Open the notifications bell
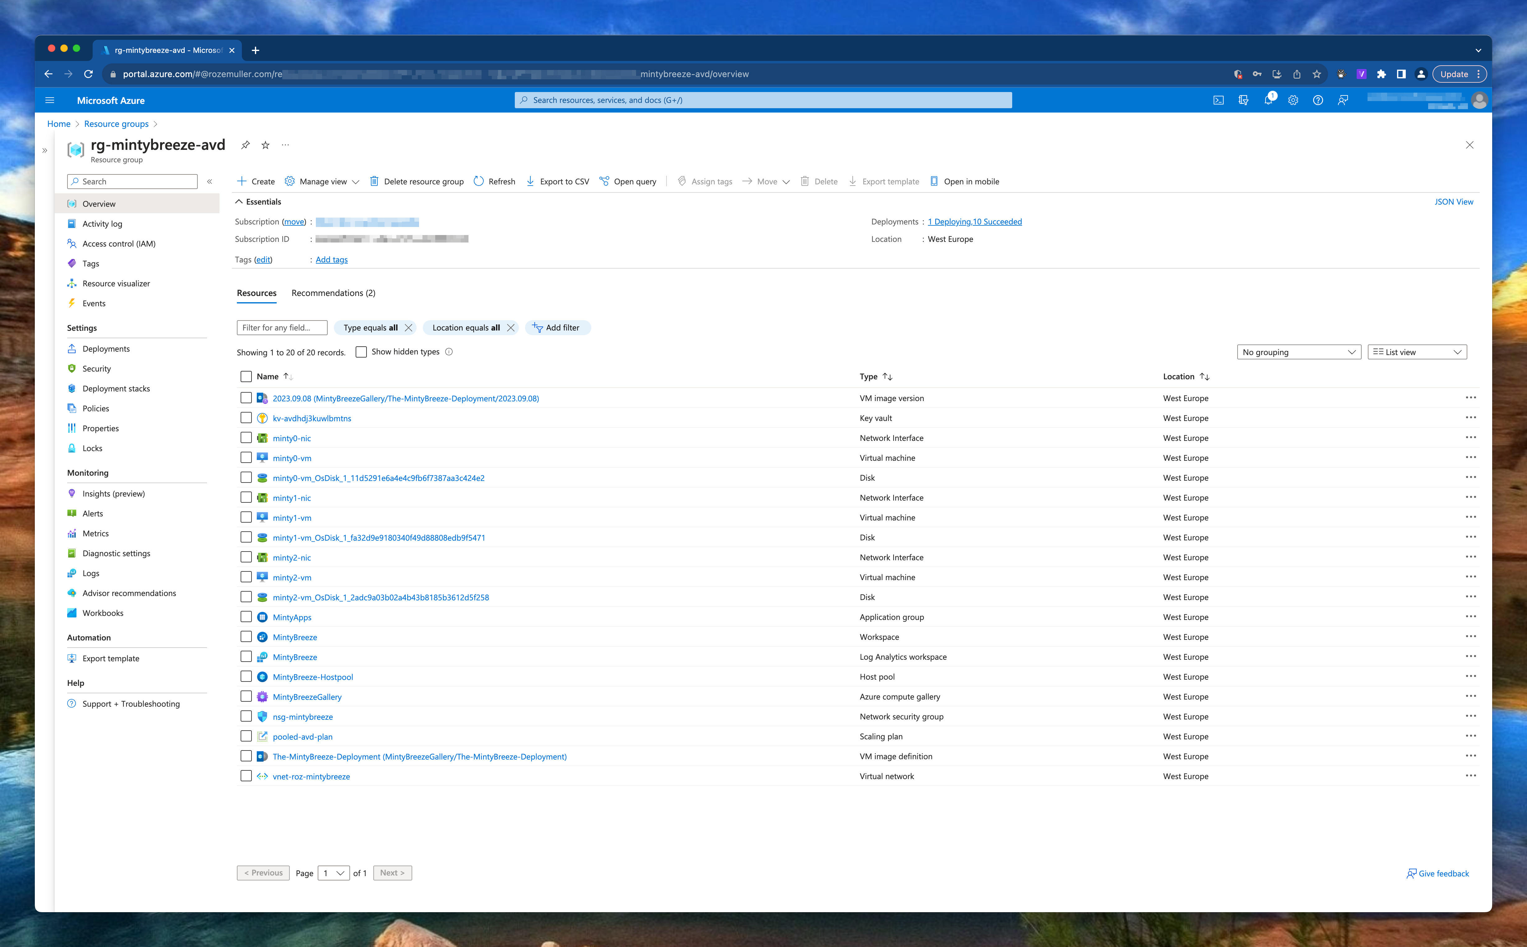 click(x=1268, y=100)
